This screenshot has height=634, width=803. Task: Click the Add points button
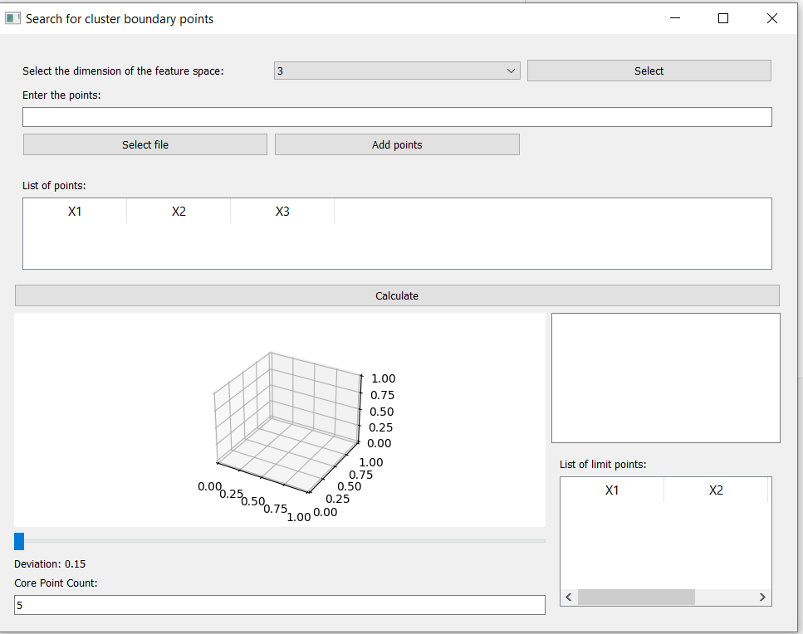pos(397,144)
